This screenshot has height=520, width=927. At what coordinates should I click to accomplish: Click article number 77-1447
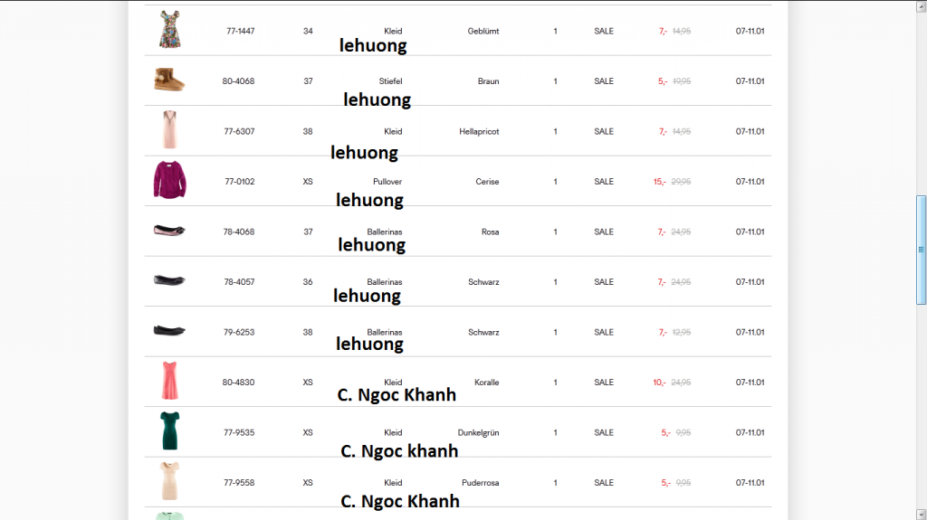tap(240, 31)
